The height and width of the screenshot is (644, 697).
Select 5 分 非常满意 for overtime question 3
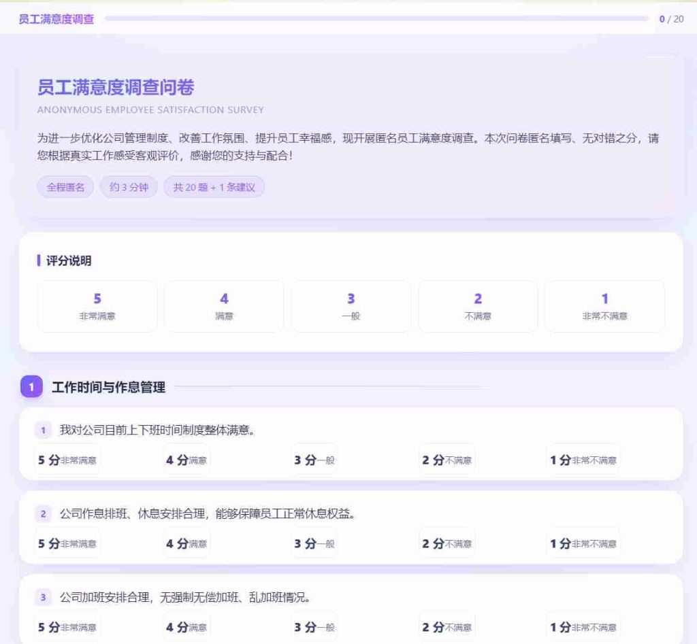67,627
